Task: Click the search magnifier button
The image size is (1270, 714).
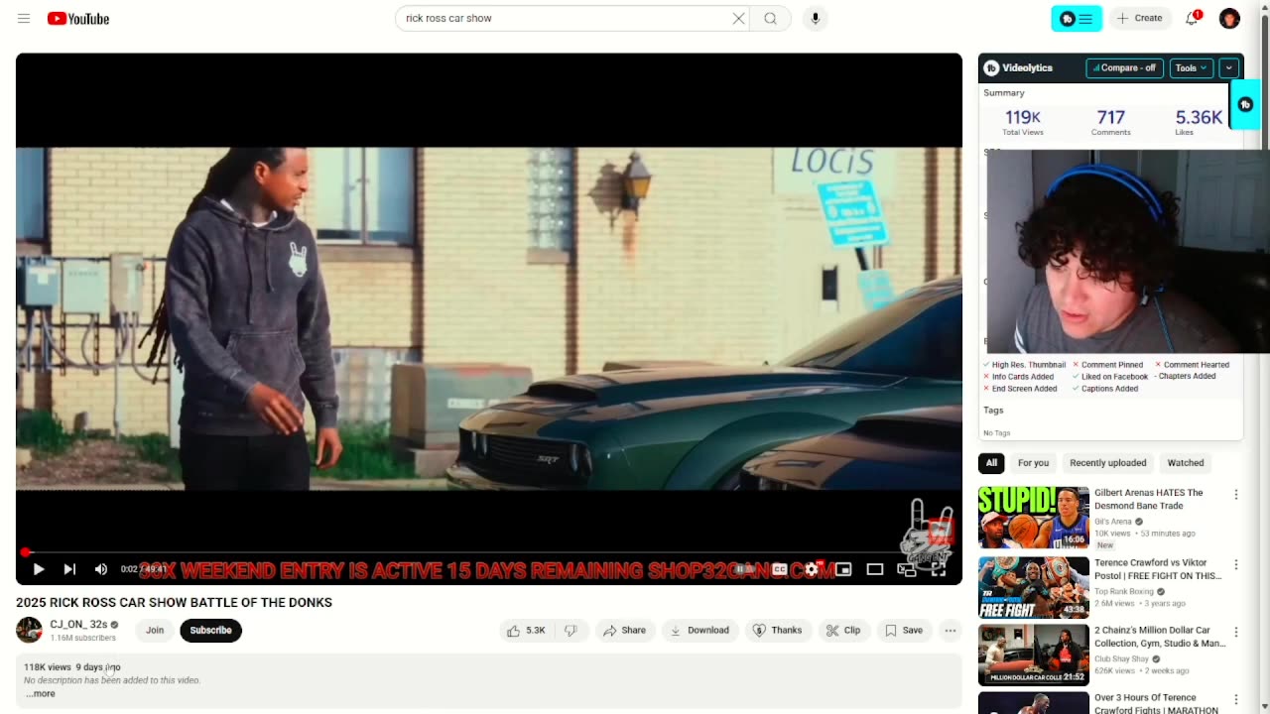Action: (770, 19)
